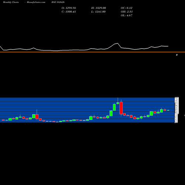Click the close price C: 1300.45
The width and height of the screenshot is (185, 185).
(69, 12)
